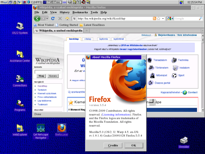The width and height of the screenshot is (205, 154).
Task: Open the window list icon in WarpCenter
Action: point(11,2)
